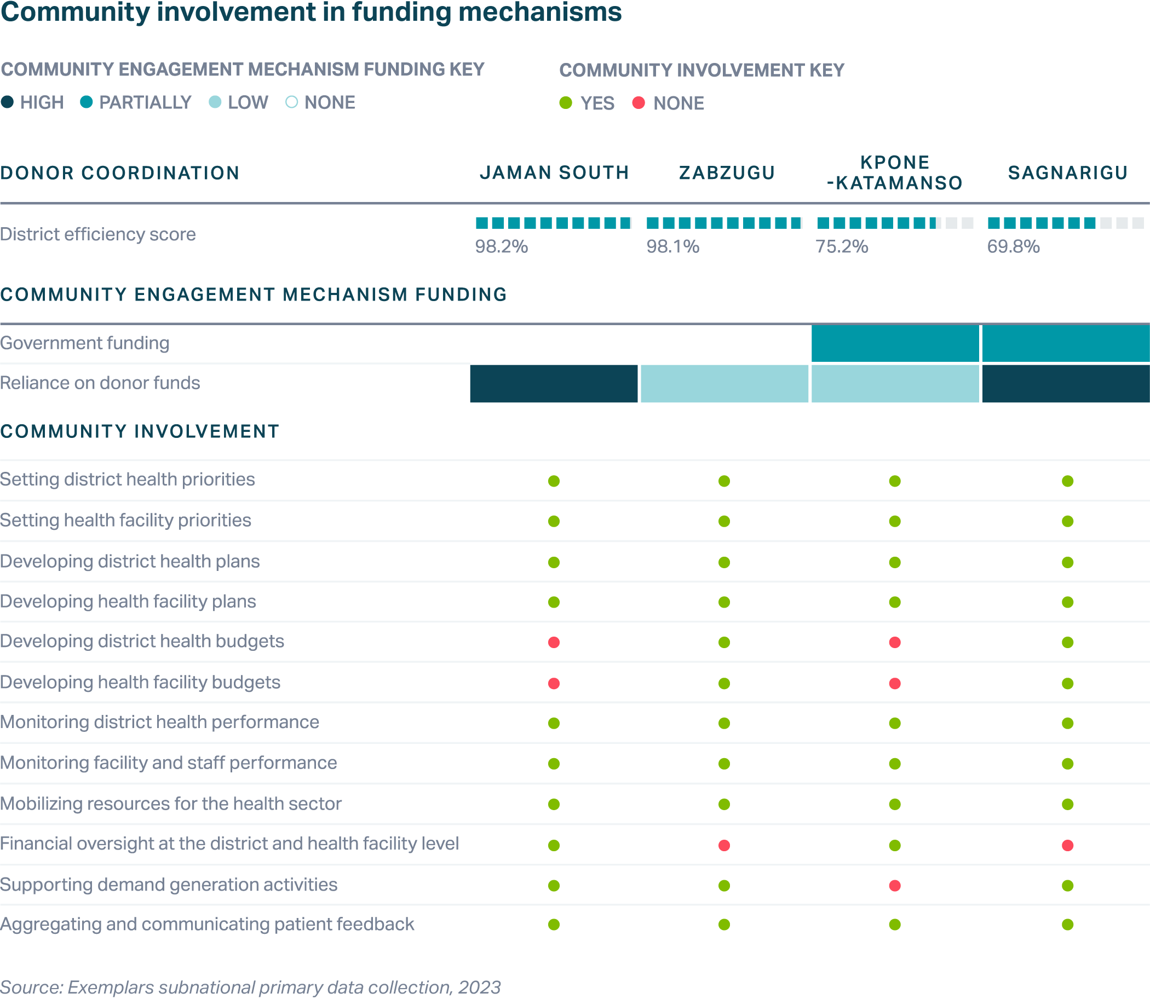Click Zabzugu's red financial oversight dot

tap(724, 846)
